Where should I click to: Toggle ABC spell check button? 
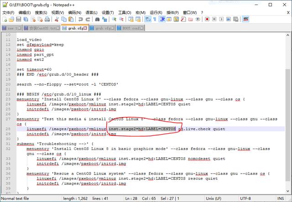pyautogui.click(x=245, y=19)
